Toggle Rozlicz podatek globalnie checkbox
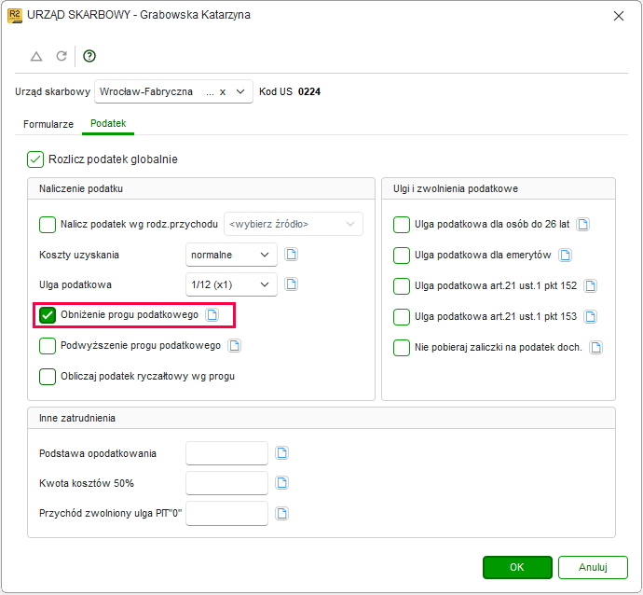643x595 pixels. pos(35,159)
